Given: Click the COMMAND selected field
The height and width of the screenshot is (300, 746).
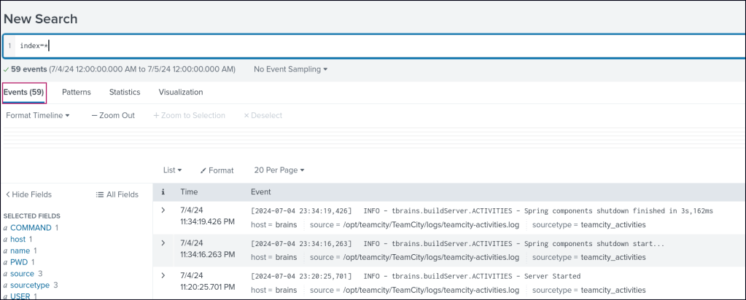Looking at the screenshot, I should 30,227.
